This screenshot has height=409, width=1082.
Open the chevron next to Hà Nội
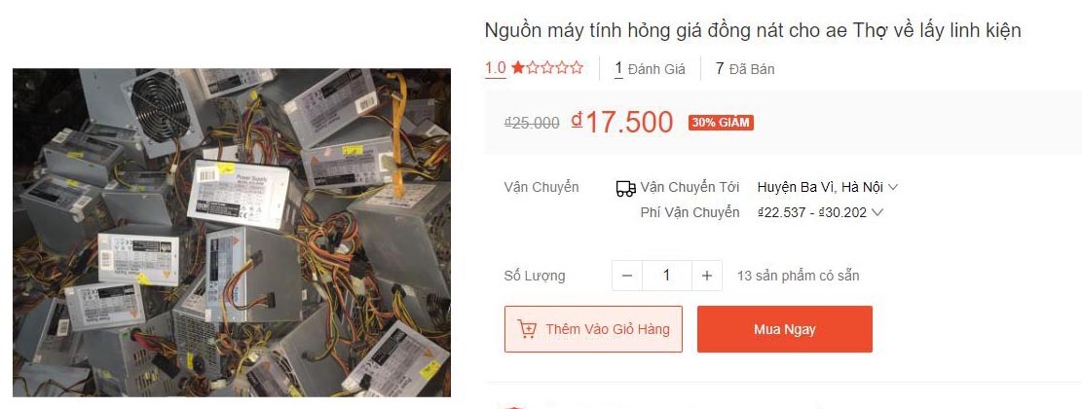point(893,187)
